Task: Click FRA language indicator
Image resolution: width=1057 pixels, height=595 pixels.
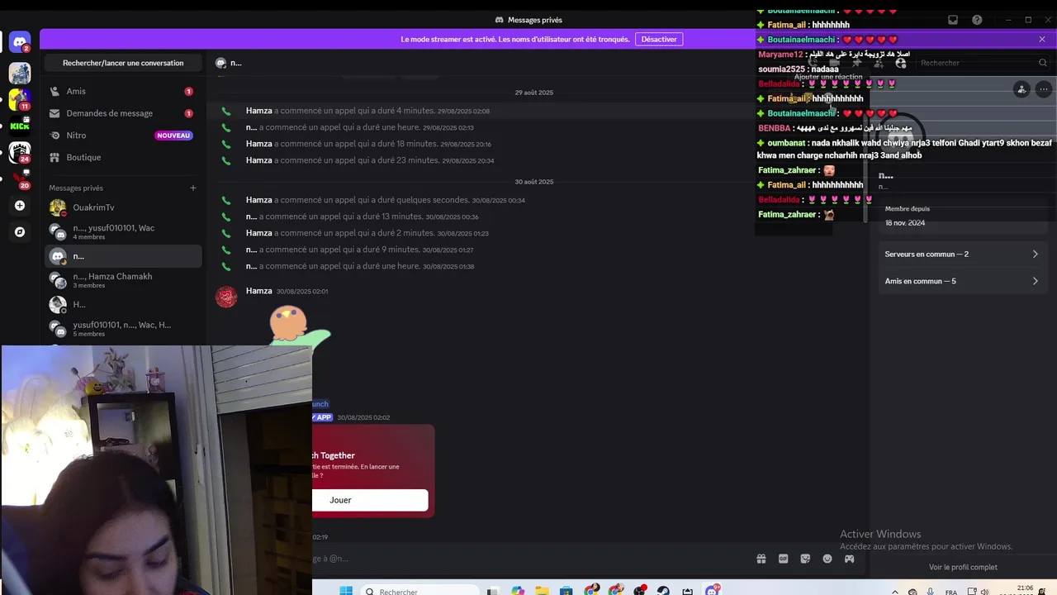Action: [950, 592]
